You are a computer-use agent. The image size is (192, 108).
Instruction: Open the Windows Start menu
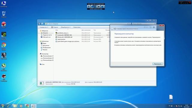coord(2,106)
